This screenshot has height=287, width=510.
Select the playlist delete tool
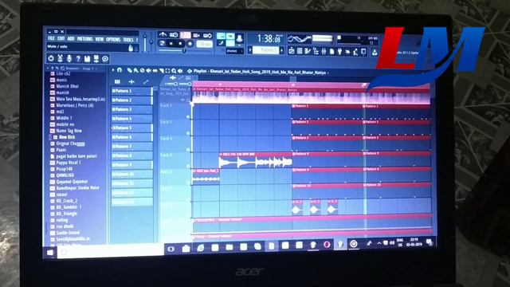point(142,70)
